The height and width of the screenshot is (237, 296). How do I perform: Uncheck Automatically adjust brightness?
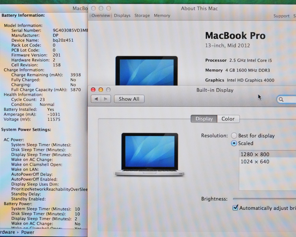coord(235,208)
